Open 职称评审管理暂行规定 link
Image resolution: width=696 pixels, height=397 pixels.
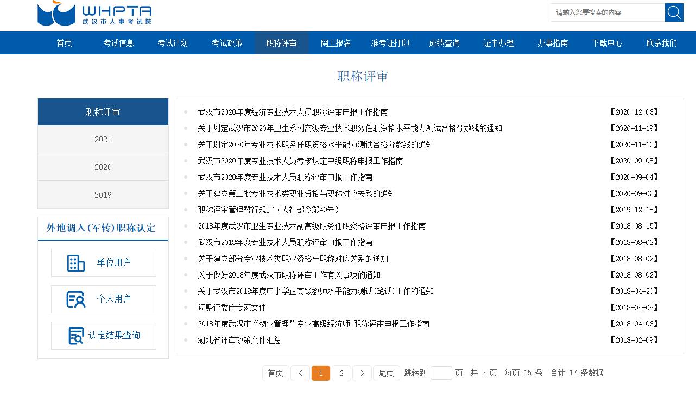point(270,210)
